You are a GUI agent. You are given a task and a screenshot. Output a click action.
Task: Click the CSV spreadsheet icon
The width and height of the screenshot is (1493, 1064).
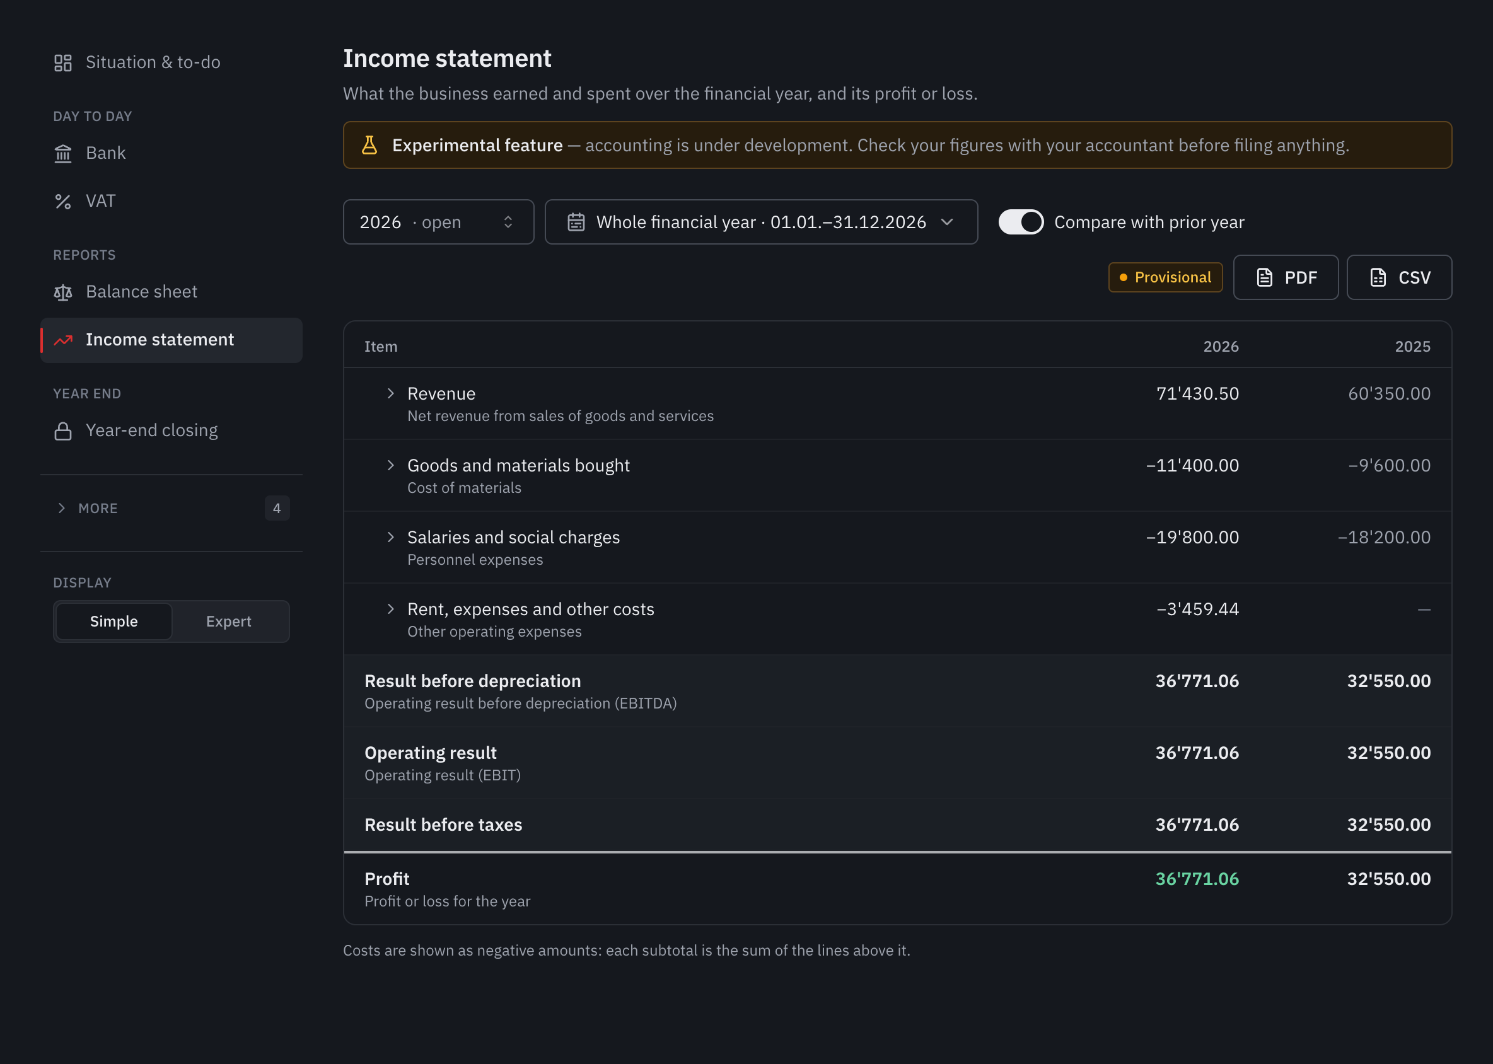pyautogui.click(x=1378, y=278)
